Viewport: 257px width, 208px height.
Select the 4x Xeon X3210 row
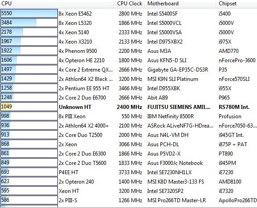point(128,41)
